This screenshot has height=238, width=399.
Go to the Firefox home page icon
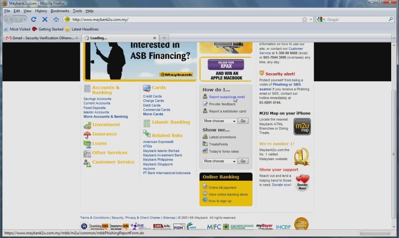pos(56,19)
